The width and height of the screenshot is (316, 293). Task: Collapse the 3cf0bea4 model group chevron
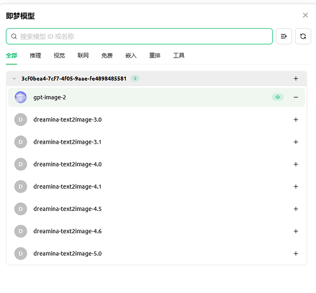14,79
